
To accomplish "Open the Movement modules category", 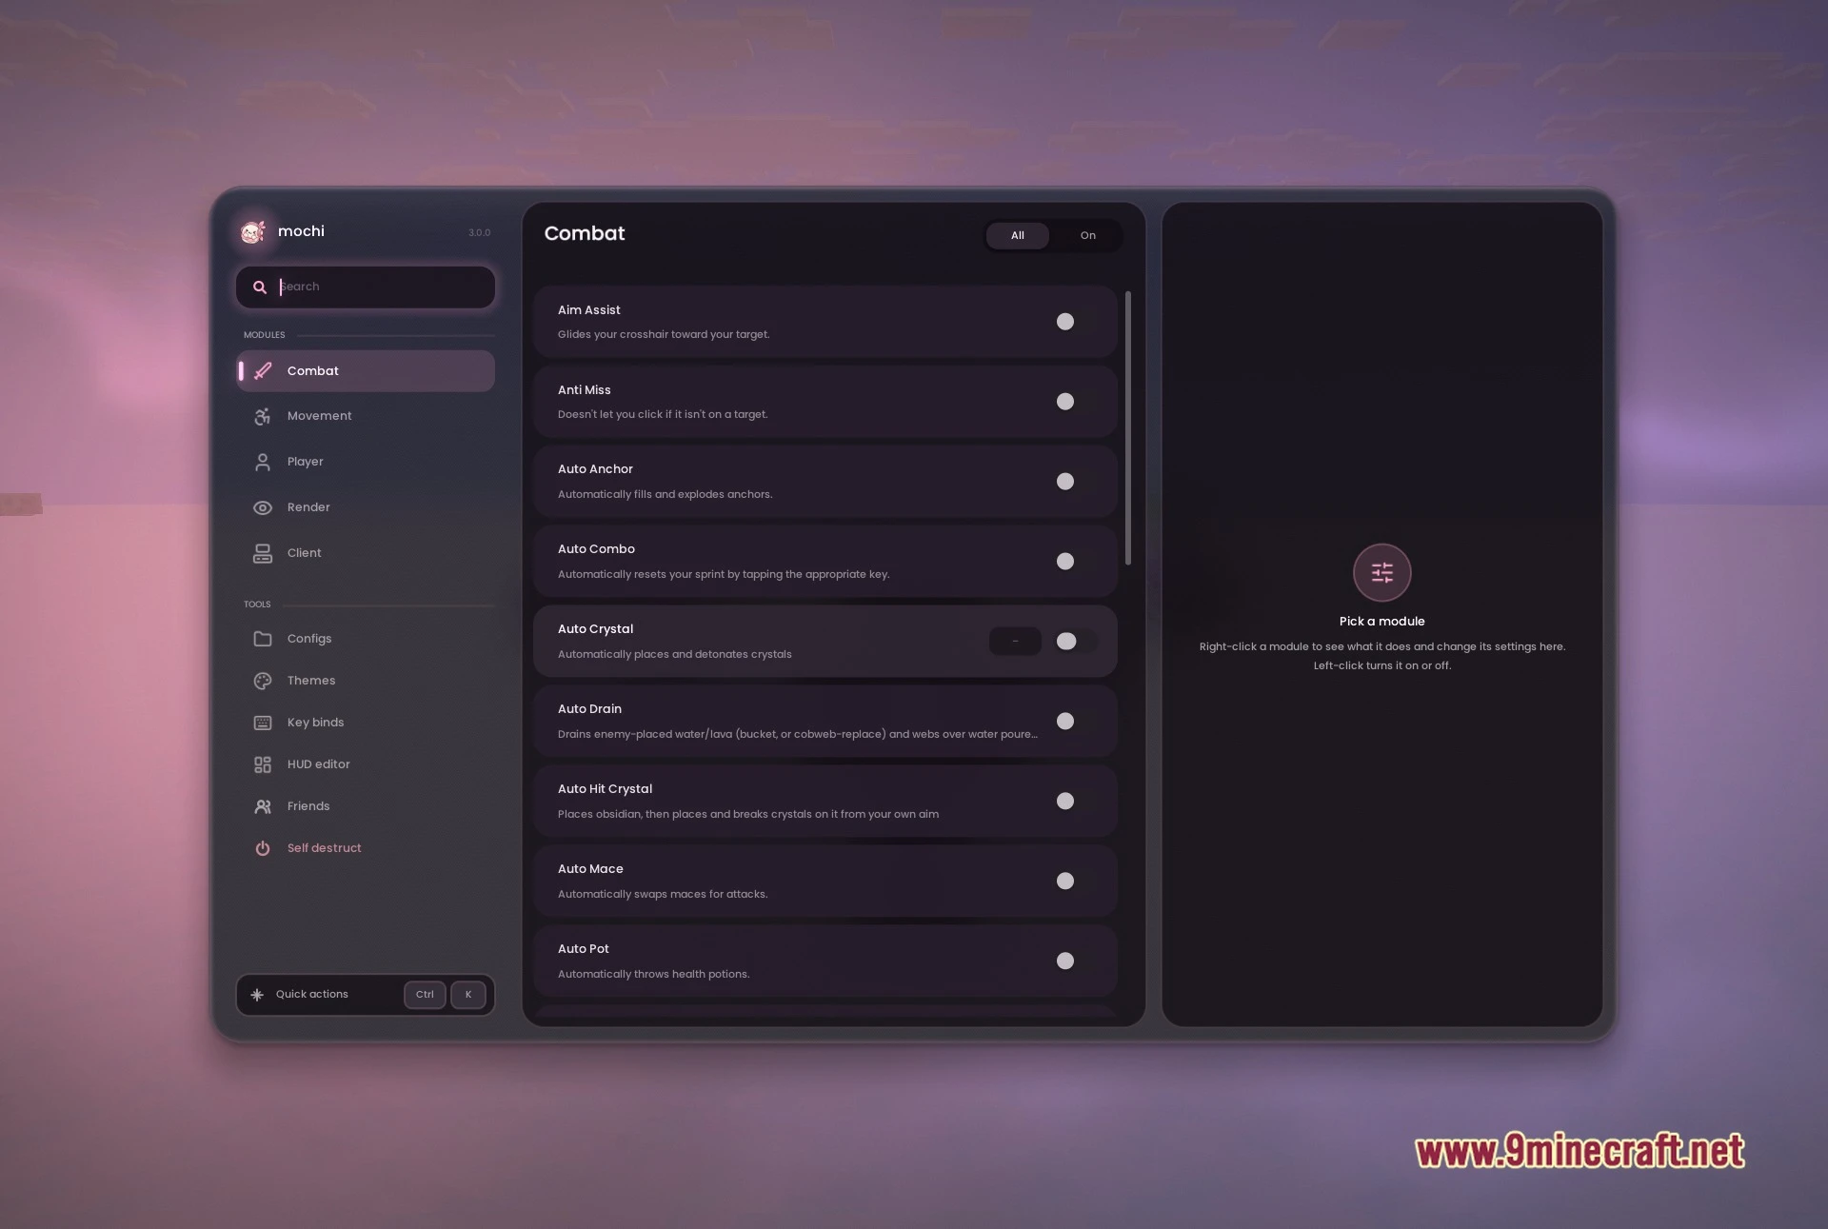I will (x=366, y=416).
